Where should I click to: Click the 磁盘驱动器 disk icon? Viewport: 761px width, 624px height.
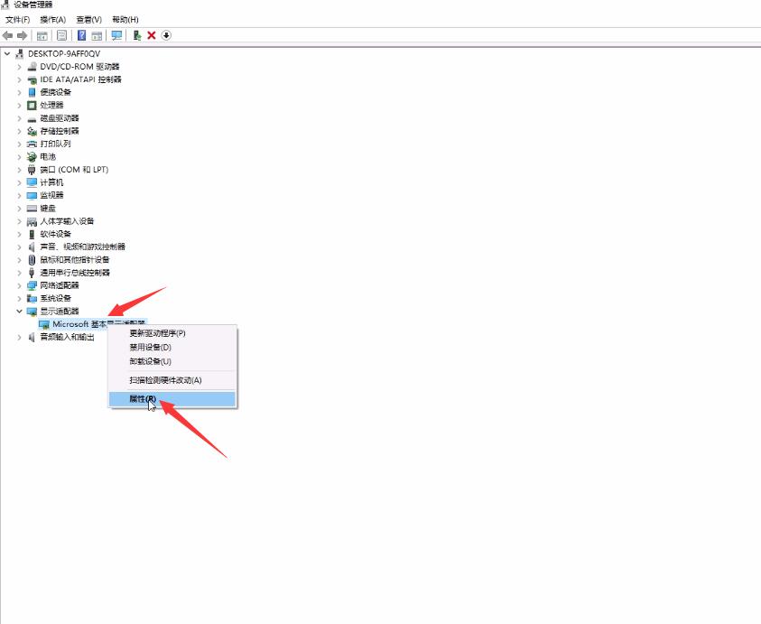pos(32,118)
